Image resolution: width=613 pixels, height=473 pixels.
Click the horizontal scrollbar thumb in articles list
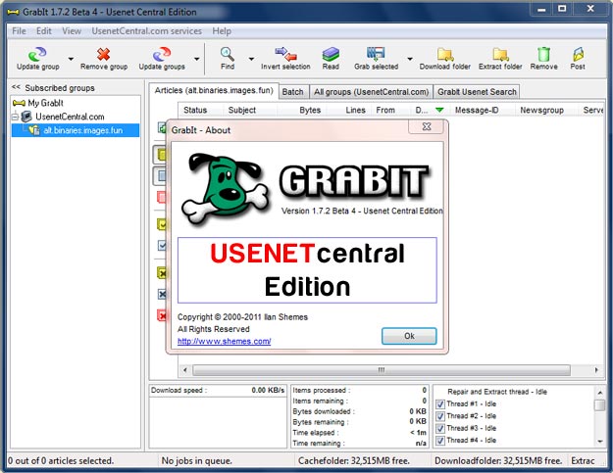[x=382, y=370]
